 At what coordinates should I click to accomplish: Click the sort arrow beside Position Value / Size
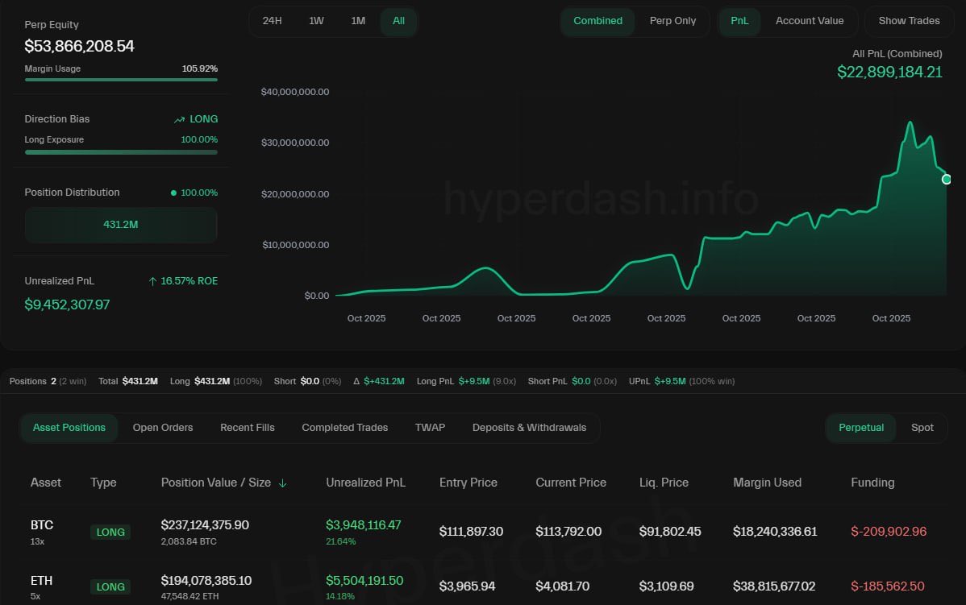(x=282, y=483)
